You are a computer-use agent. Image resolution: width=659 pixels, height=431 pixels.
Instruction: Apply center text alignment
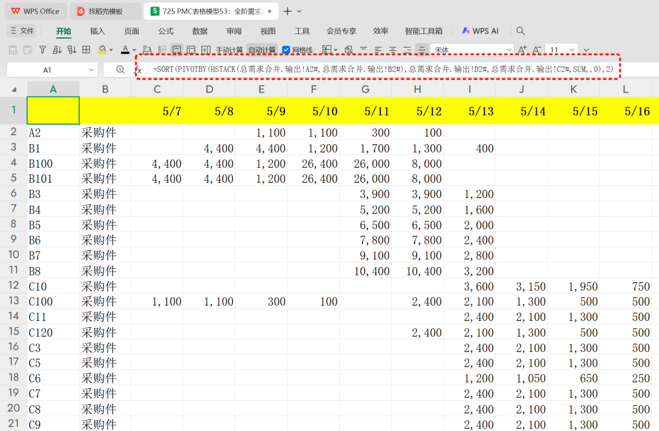pyautogui.click(x=393, y=50)
